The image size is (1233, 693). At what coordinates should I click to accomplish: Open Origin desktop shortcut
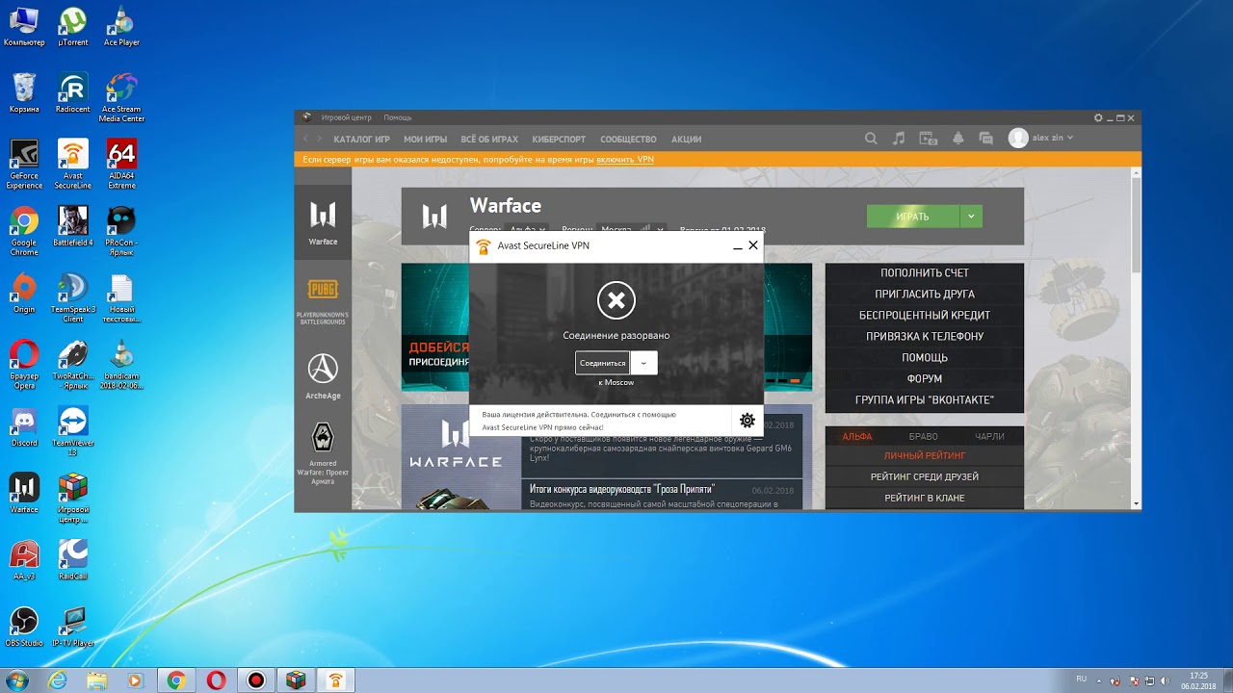(x=24, y=293)
